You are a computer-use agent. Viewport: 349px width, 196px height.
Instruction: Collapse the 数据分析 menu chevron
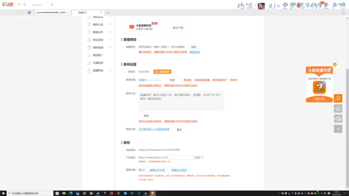pos(110,32)
